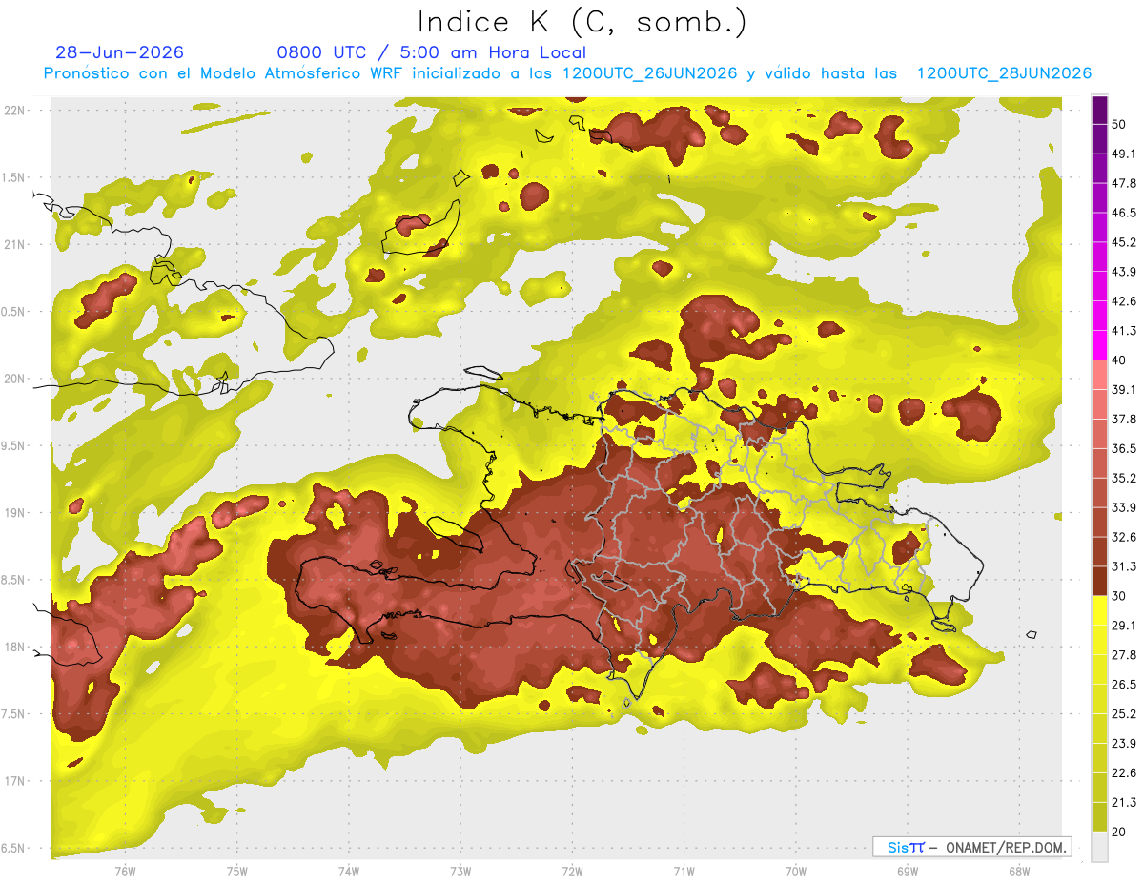
Task: Click the longitude label '74W'
Action: coord(349,871)
